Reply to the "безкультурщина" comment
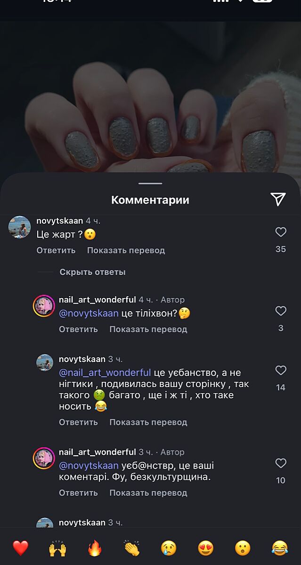Screen dimensions: 301x565 click(78, 492)
